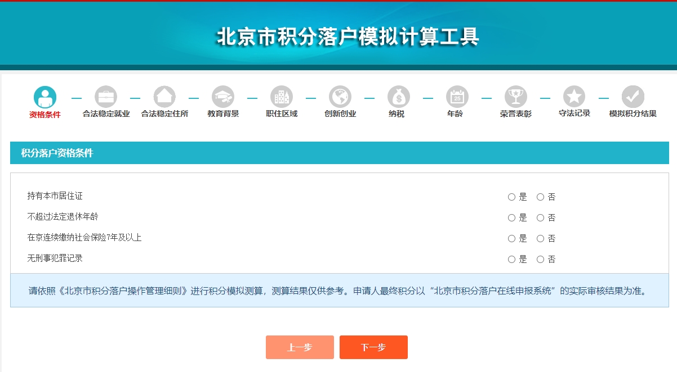Select 否 for 持有本市居住证
Image resolution: width=677 pixels, height=372 pixels.
click(540, 197)
